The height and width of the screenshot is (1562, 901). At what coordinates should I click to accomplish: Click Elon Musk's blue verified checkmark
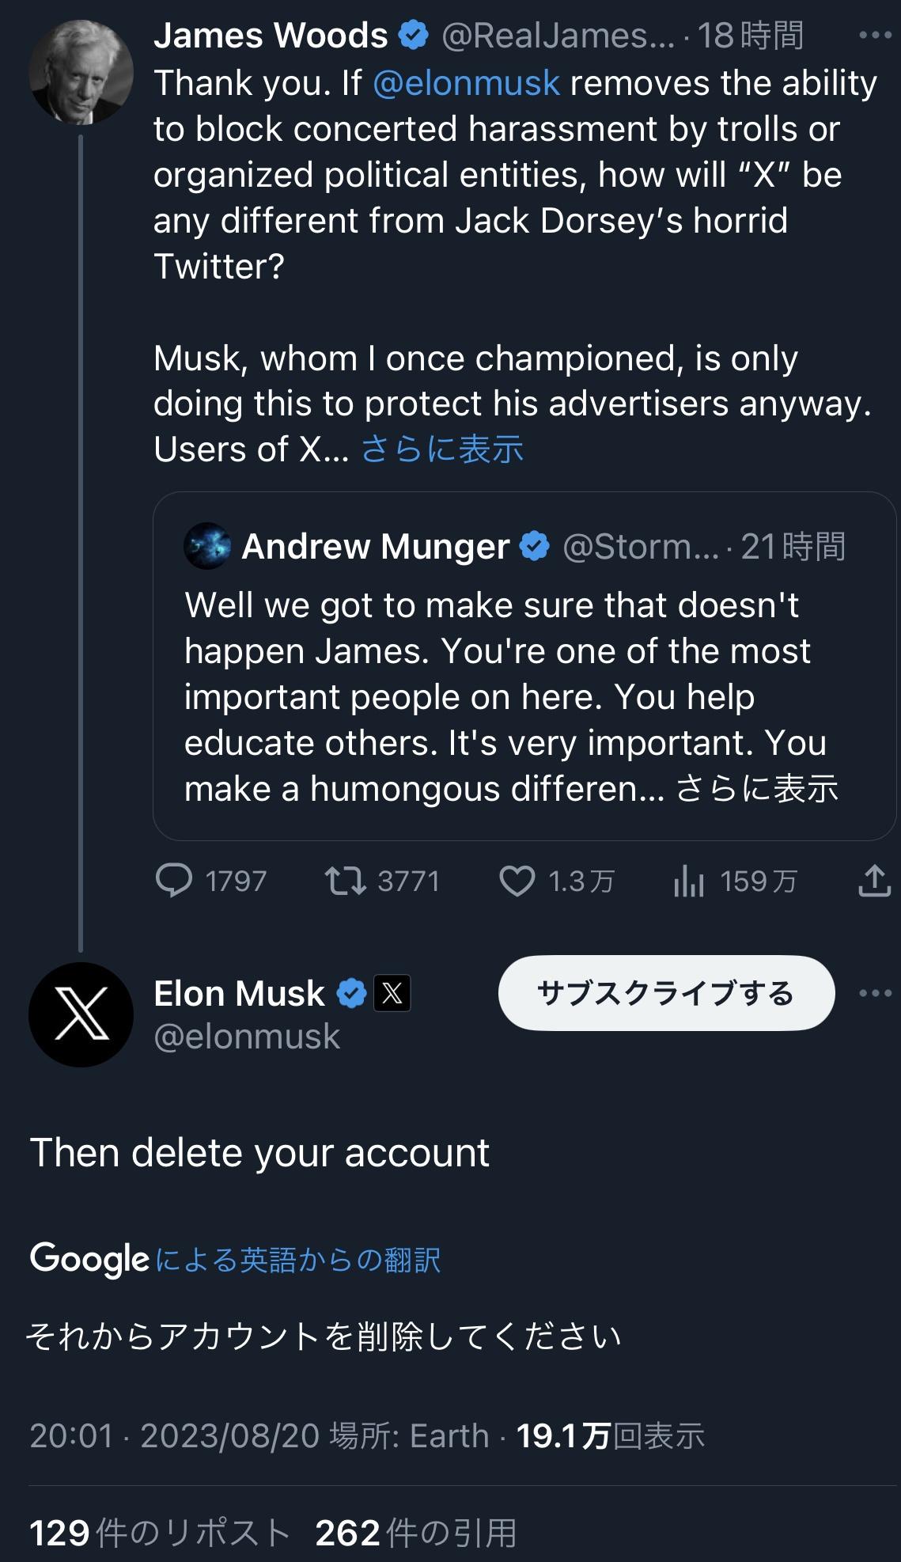pyautogui.click(x=351, y=993)
